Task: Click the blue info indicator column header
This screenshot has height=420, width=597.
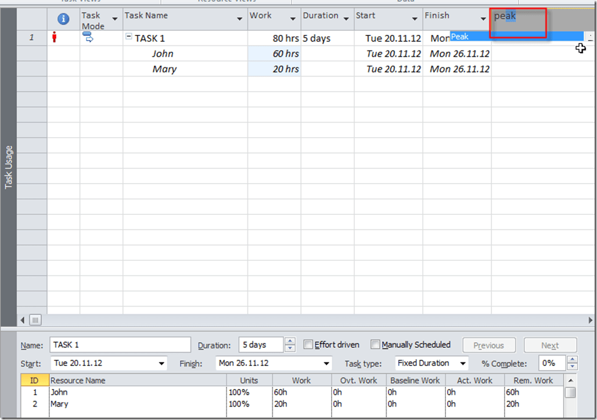Action: 63,19
